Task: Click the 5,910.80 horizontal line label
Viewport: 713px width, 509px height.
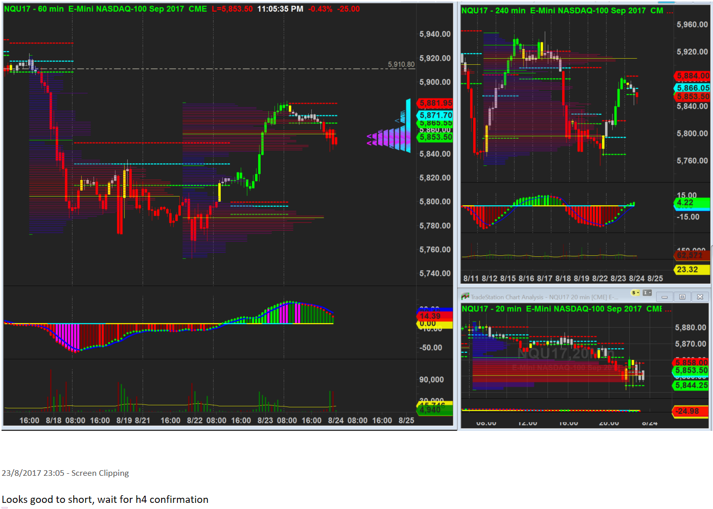Action: click(x=401, y=64)
